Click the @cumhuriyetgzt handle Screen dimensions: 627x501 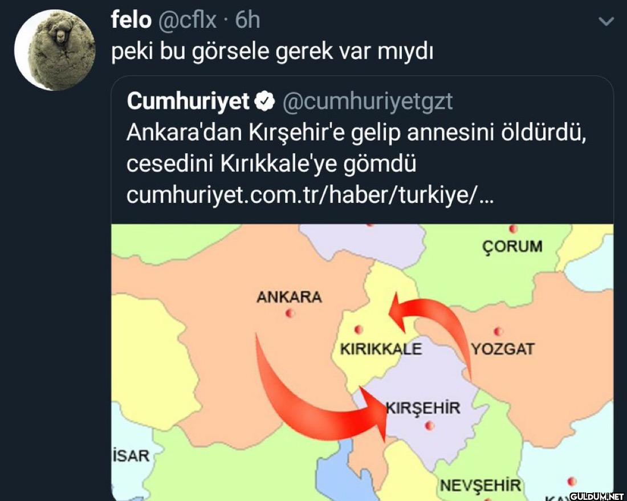(368, 101)
